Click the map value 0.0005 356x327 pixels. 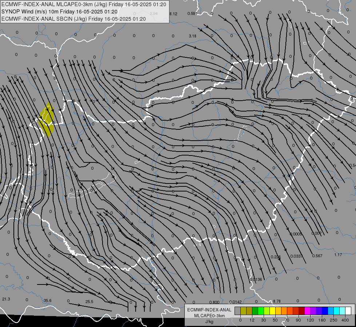(296, 234)
